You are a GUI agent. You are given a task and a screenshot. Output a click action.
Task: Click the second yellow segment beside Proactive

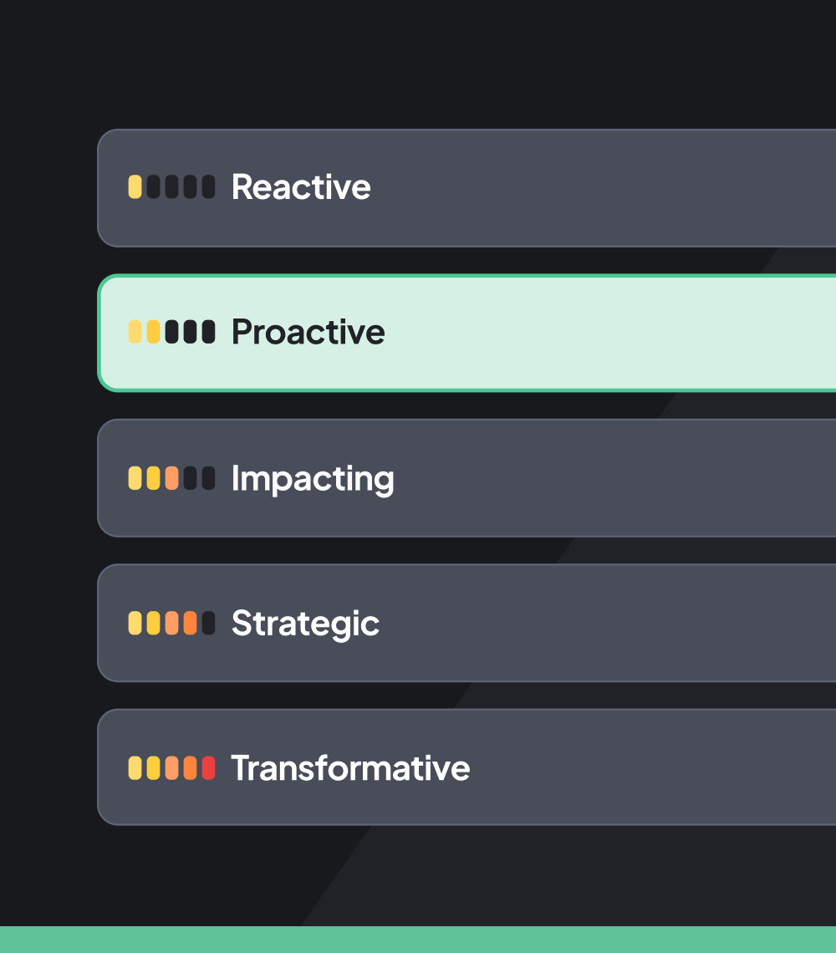pyautogui.click(x=155, y=332)
